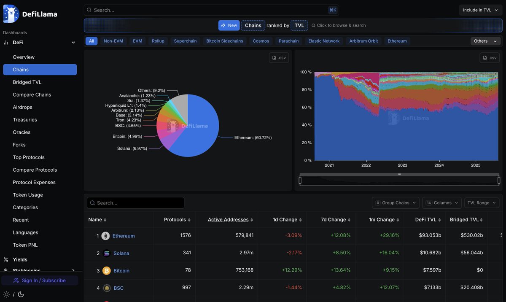This screenshot has width=506, height=302.
Task: Expand the Stablecoins sidebar section chevron
Action: coord(73,270)
